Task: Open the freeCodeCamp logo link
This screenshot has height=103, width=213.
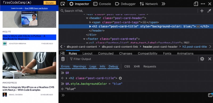Action: (17, 3)
